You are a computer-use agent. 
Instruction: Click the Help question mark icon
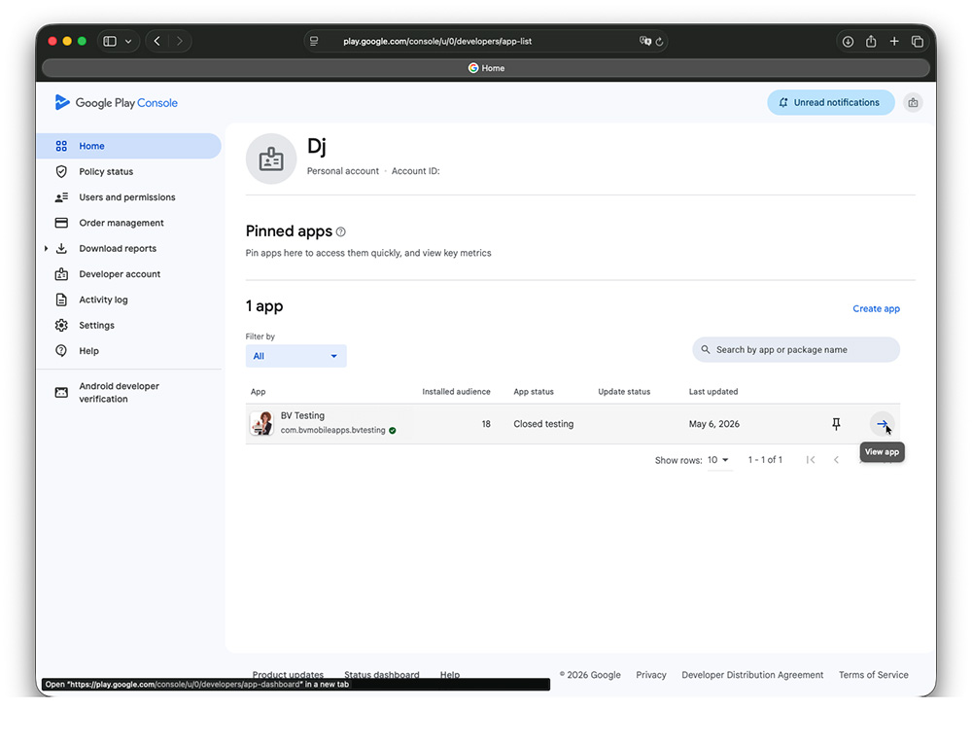pos(61,351)
